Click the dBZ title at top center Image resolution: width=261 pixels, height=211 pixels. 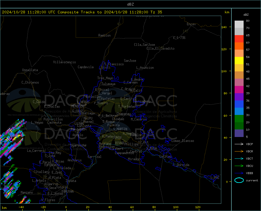point(130,4)
